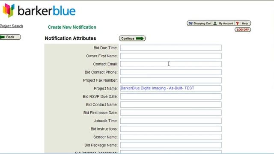Click the Bid First Issue Date label
The image size is (274, 154).
(x=101, y=113)
